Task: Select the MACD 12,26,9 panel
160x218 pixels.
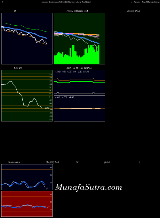Action: point(79,108)
